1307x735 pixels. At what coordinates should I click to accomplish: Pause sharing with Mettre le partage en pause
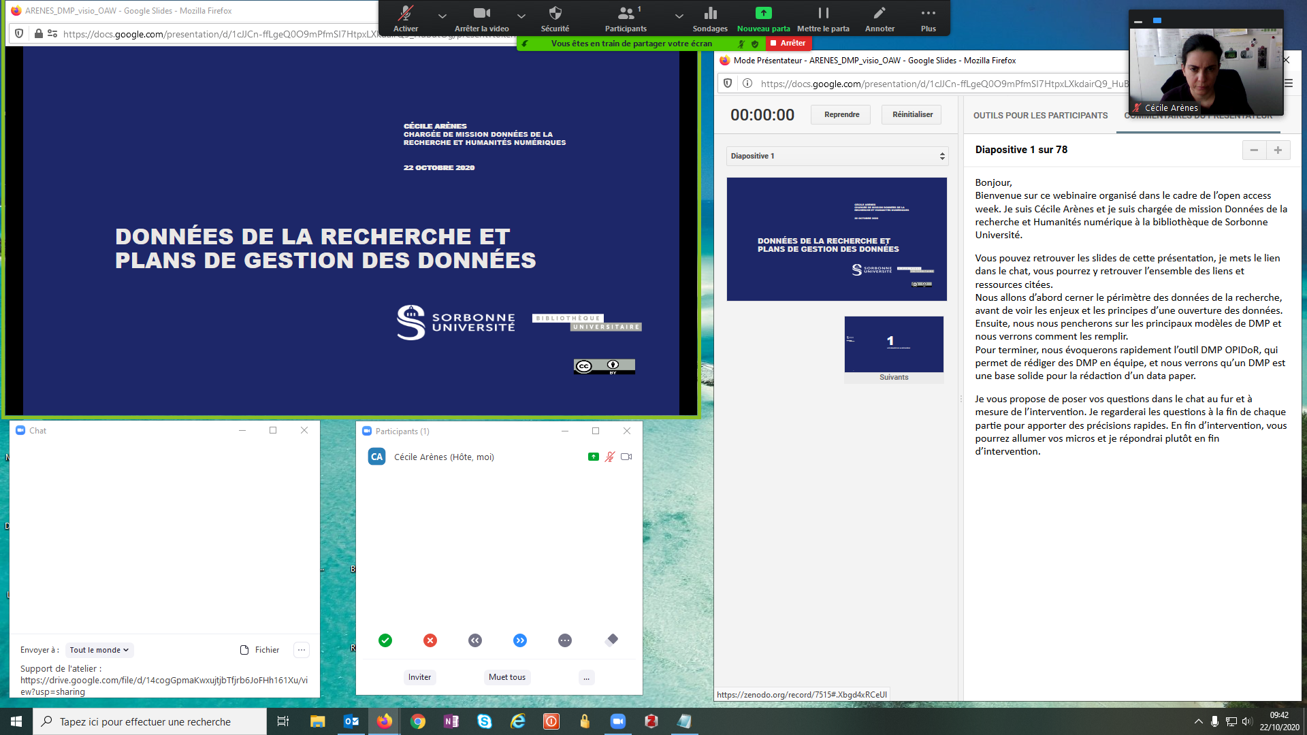(823, 18)
